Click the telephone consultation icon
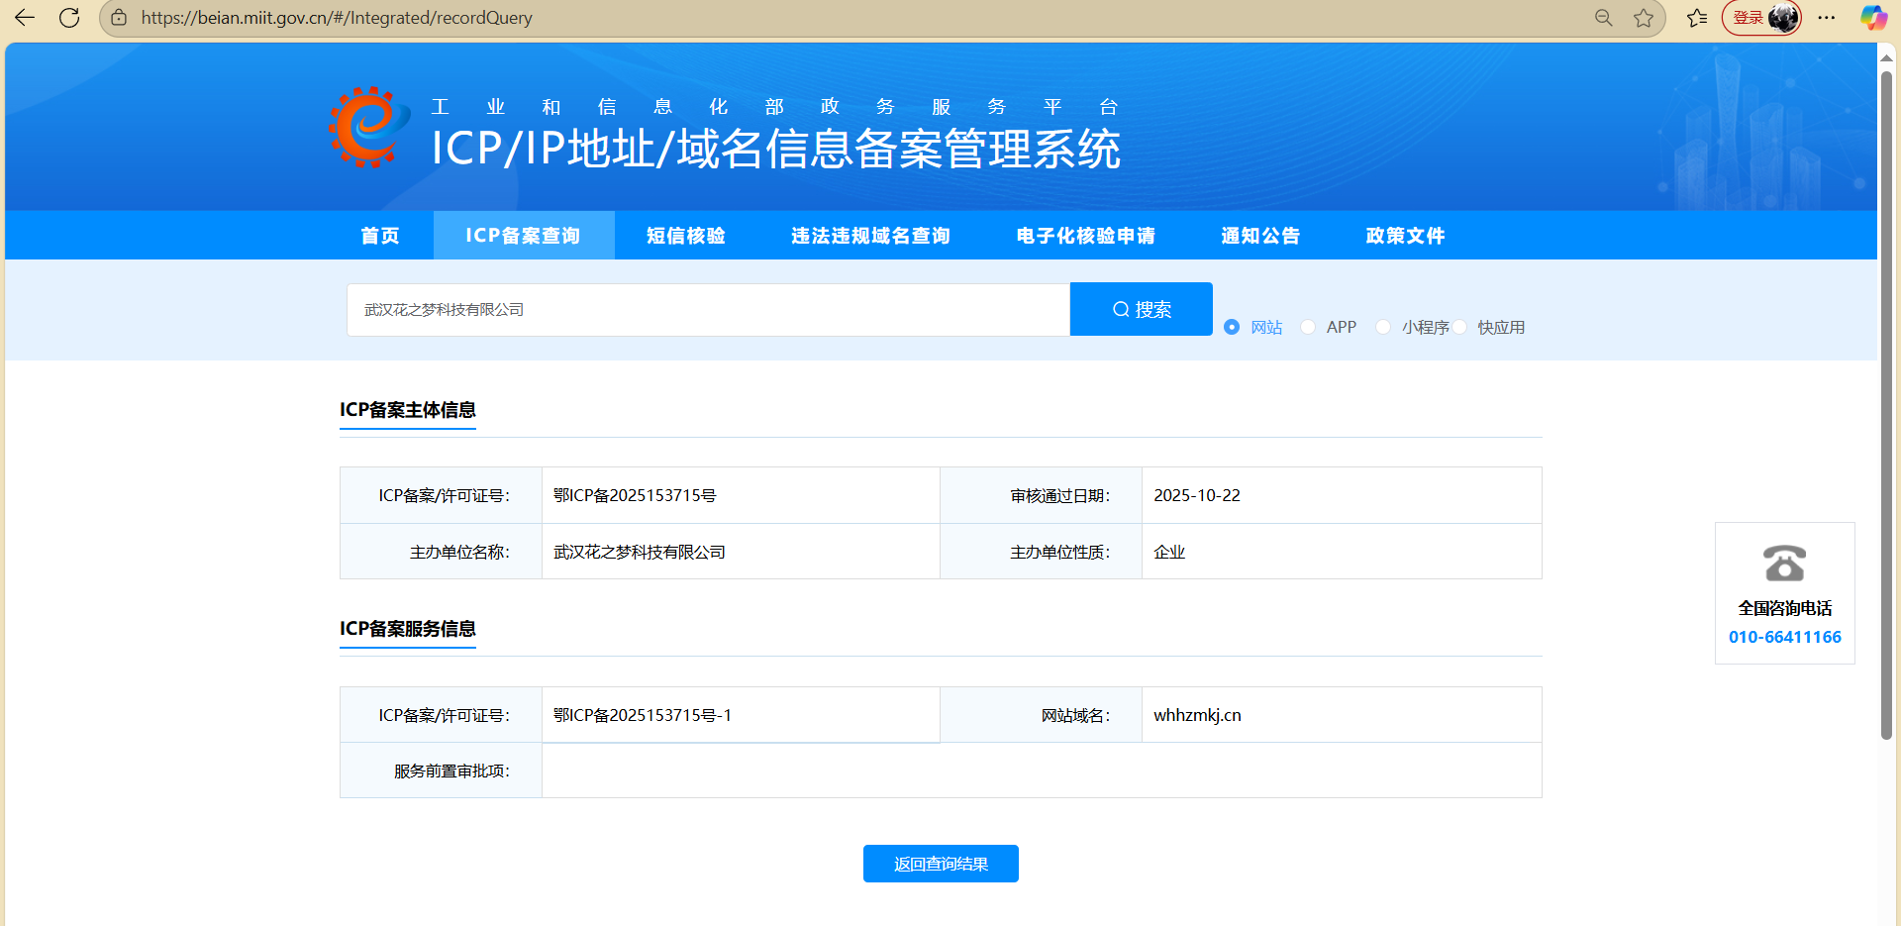The image size is (1901, 926). [x=1784, y=564]
